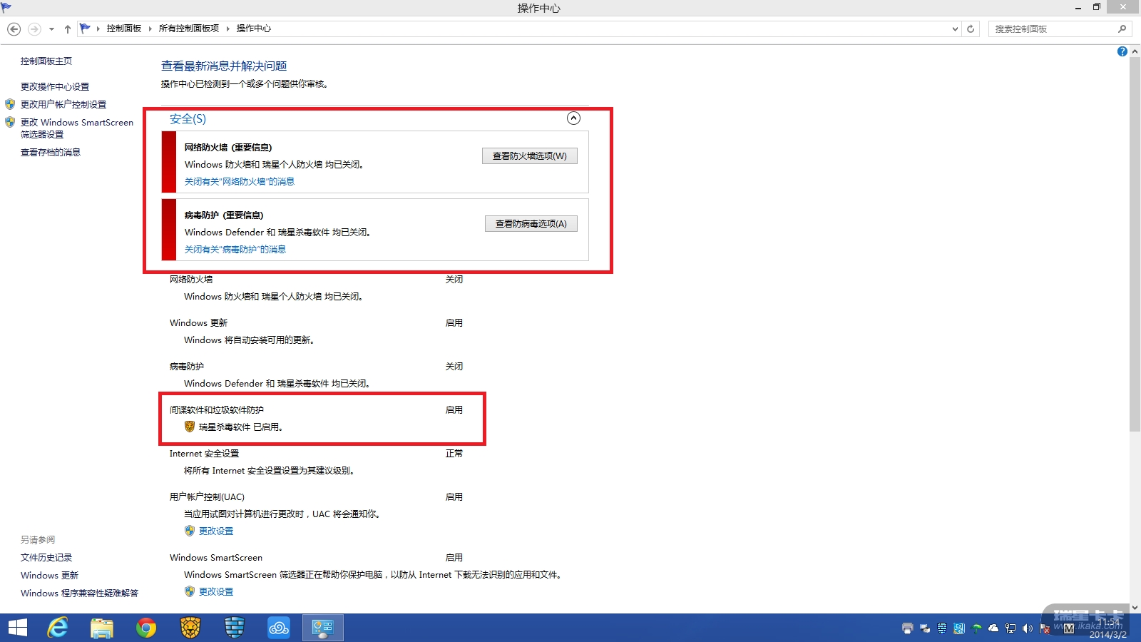
Task: Open 更改 Windows SmartScreen 筛选器设置 link
Action: pyautogui.click(x=77, y=128)
